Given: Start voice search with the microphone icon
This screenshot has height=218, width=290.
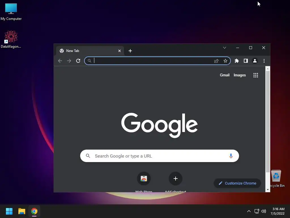Looking at the screenshot, I should 231,156.
